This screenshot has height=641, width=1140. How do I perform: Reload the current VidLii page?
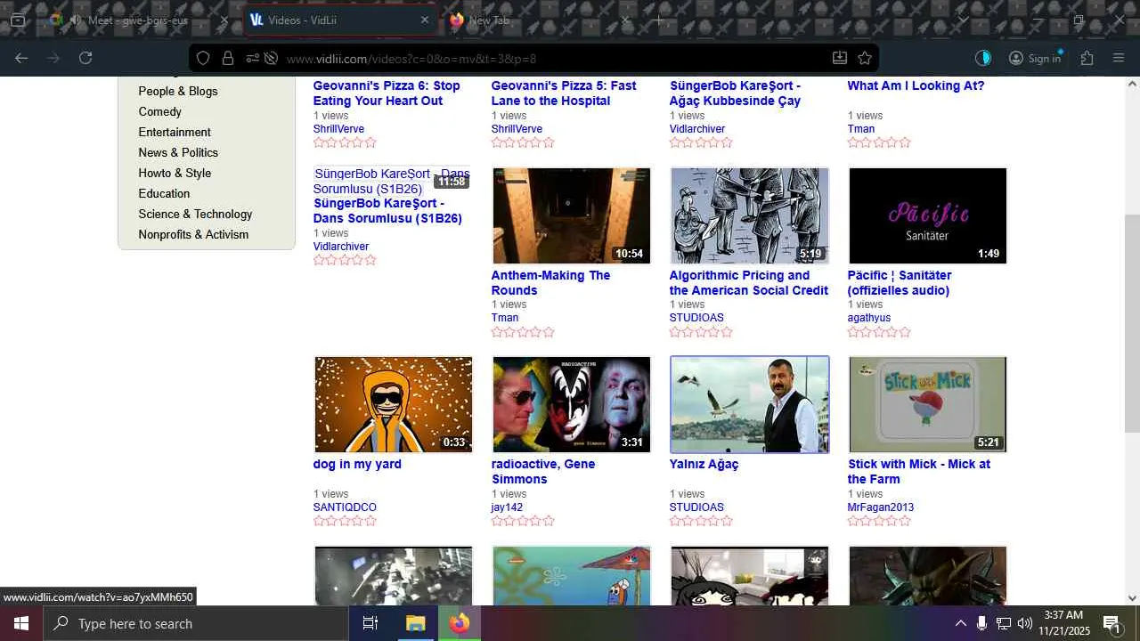coord(85,58)
